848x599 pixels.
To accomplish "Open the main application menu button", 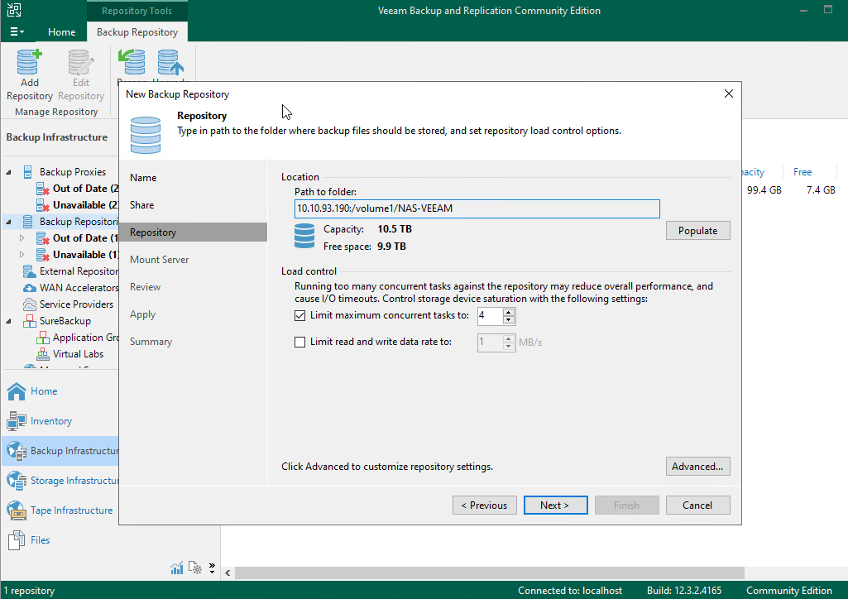I will 17,32.
